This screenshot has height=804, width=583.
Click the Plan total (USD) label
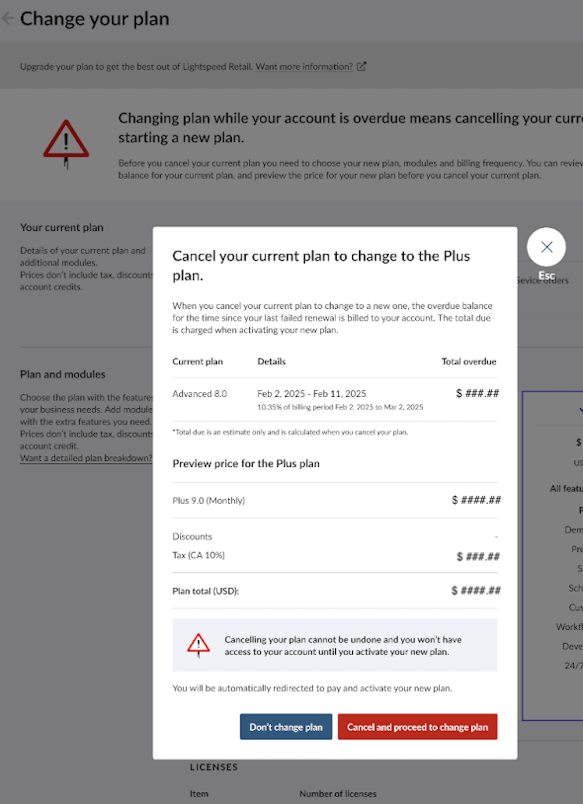click(206, 591)
